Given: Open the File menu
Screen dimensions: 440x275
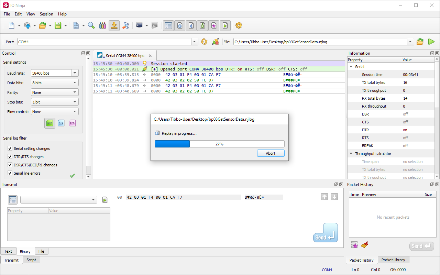Looking at the screenshot, I should pos(7,14).
